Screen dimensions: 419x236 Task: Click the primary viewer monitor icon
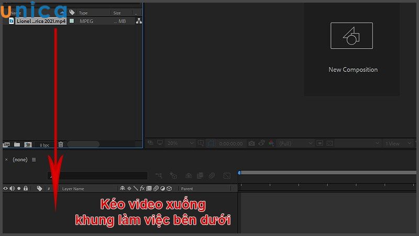click(160, 143)
